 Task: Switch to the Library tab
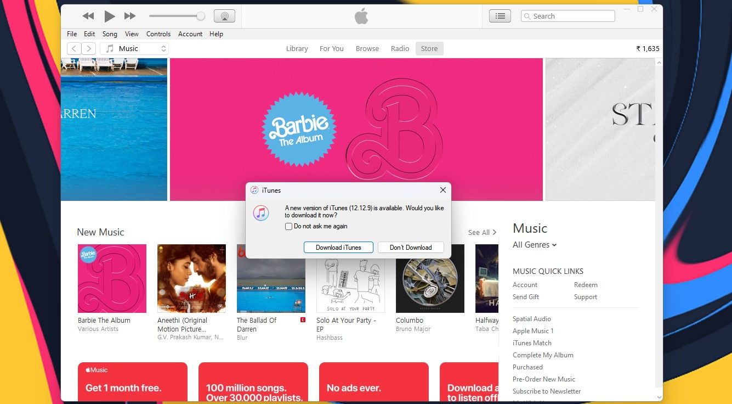pos(297,48)
